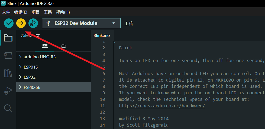Expand the ESP01S folder
265x129 pixels.
pyautogui.click(x=20, y=67)
